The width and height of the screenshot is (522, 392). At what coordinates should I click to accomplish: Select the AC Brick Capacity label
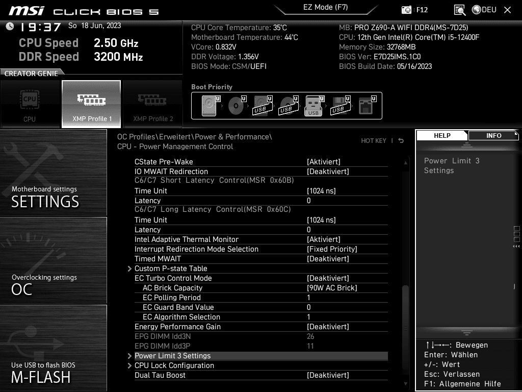click(x=172, y=288)
